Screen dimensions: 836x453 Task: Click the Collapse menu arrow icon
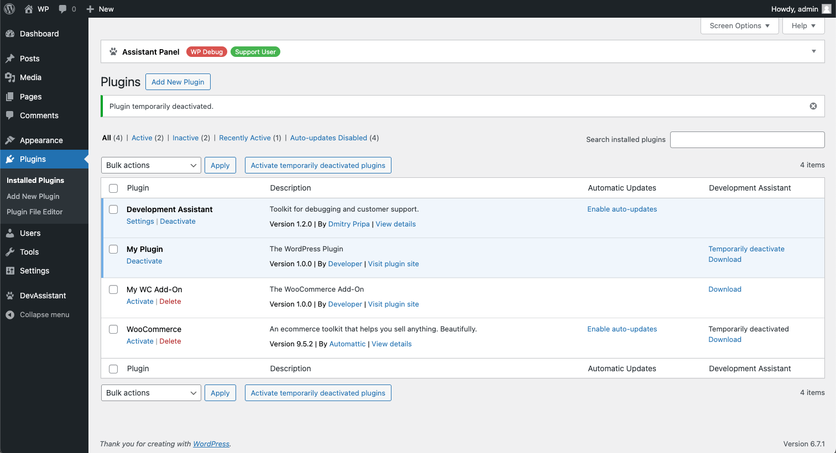[10, 315]
